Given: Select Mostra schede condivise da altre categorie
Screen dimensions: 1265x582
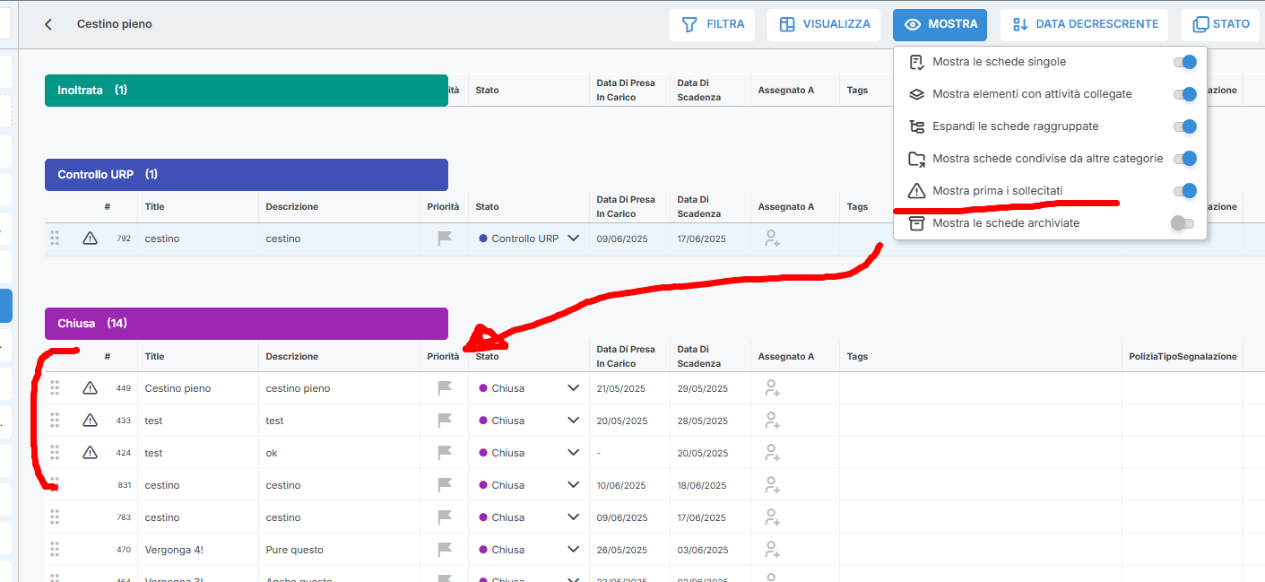Looking at the screenshot, I should click(x=1047, y=159).
